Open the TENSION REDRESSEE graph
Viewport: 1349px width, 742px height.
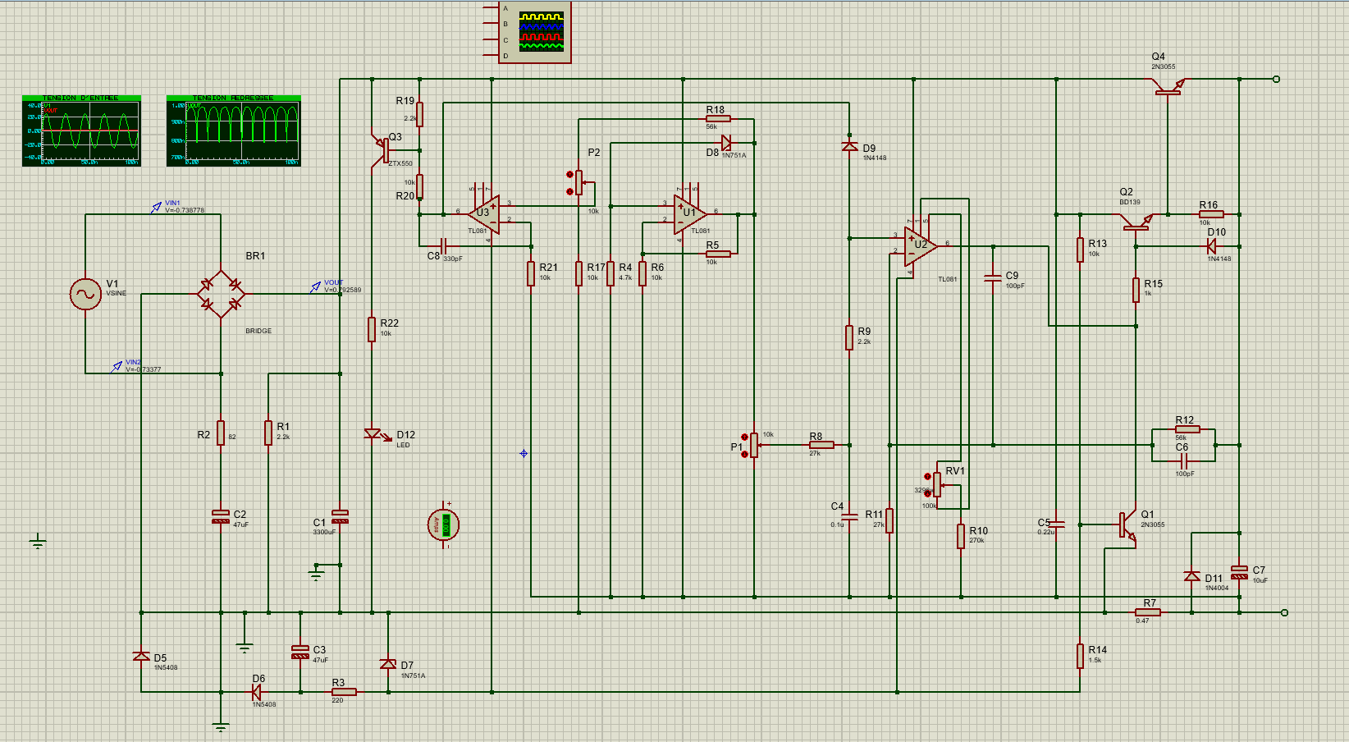(234, 131)
